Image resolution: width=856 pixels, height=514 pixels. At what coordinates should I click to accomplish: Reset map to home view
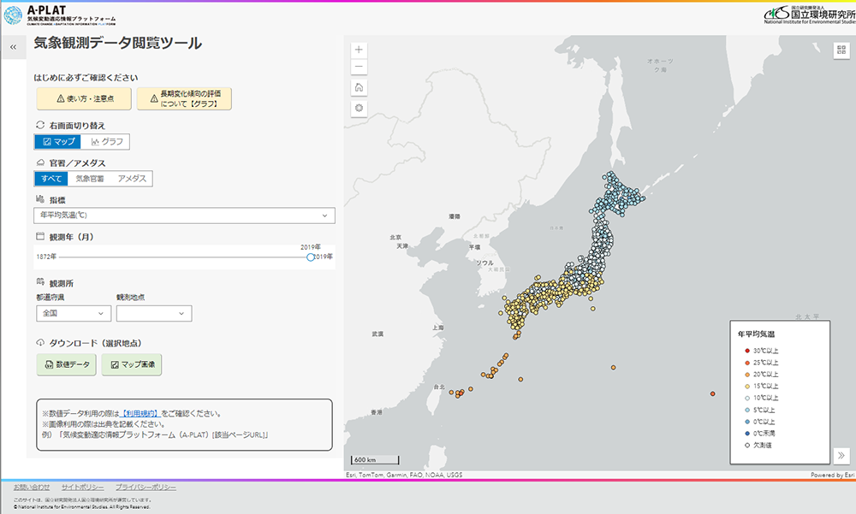tap(359, 87)
